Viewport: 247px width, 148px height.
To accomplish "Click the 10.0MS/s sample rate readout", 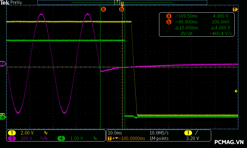I will point(159,133).
